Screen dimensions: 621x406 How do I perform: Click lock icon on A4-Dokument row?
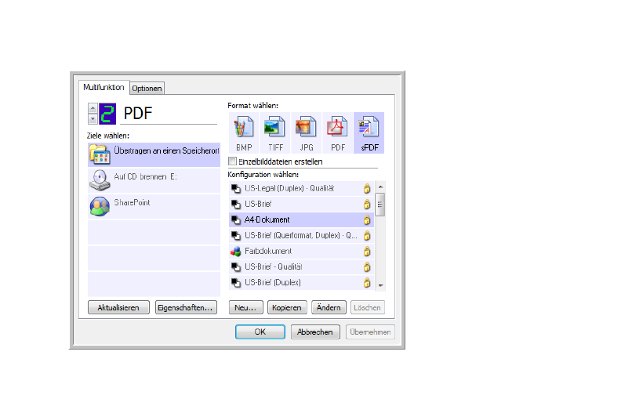pos(367,219)
